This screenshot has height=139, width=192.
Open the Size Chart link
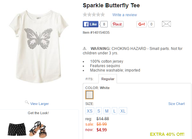176,104
